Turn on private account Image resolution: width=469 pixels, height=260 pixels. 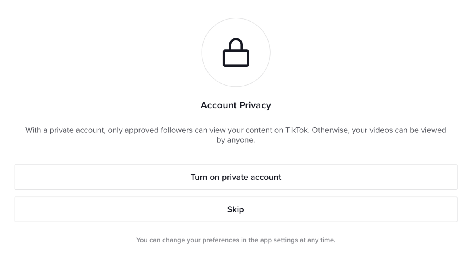click(x=236, y=177)
